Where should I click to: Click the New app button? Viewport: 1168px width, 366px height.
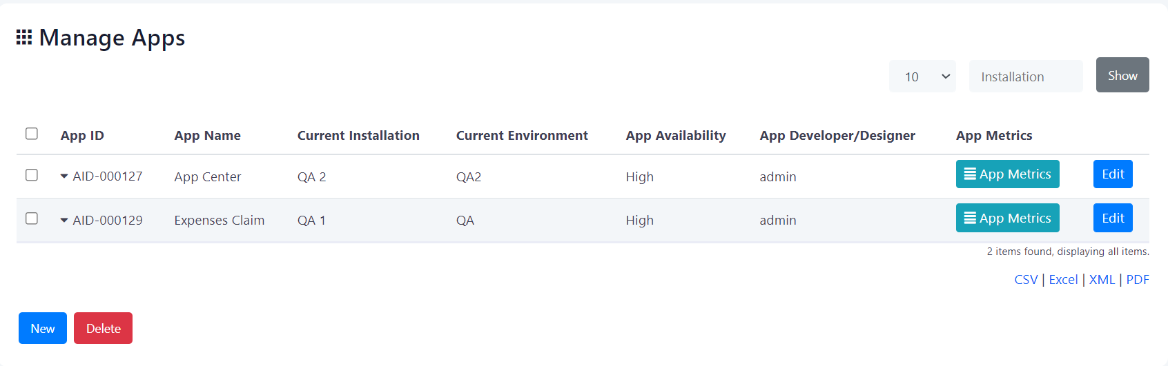(x=43, y=329)
